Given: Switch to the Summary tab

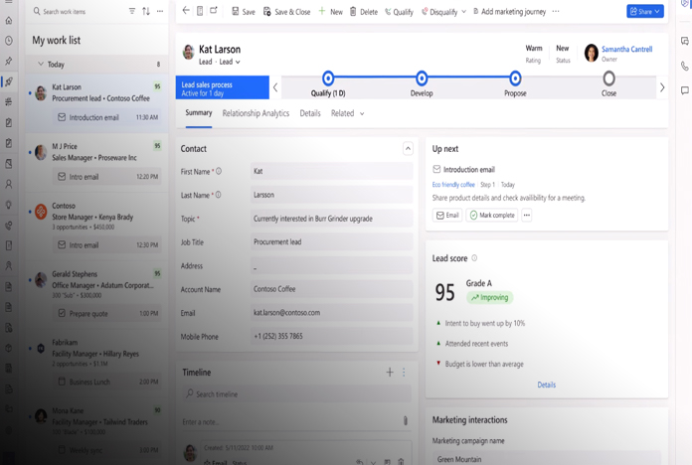Looking at the screenshot, I should click(x=199, y=113).
